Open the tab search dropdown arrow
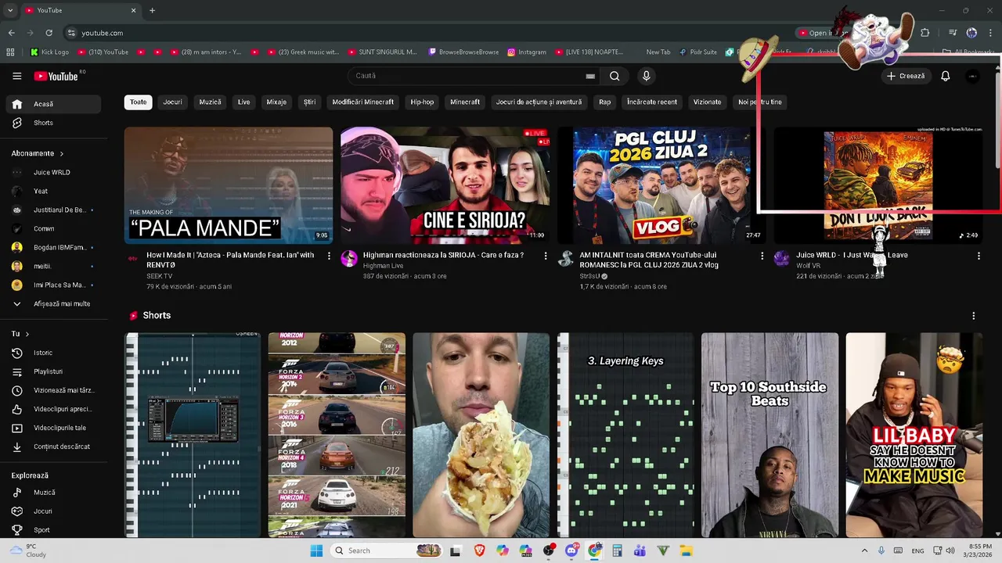This screenshot has height=563, width=1002. tap(9, 10)
